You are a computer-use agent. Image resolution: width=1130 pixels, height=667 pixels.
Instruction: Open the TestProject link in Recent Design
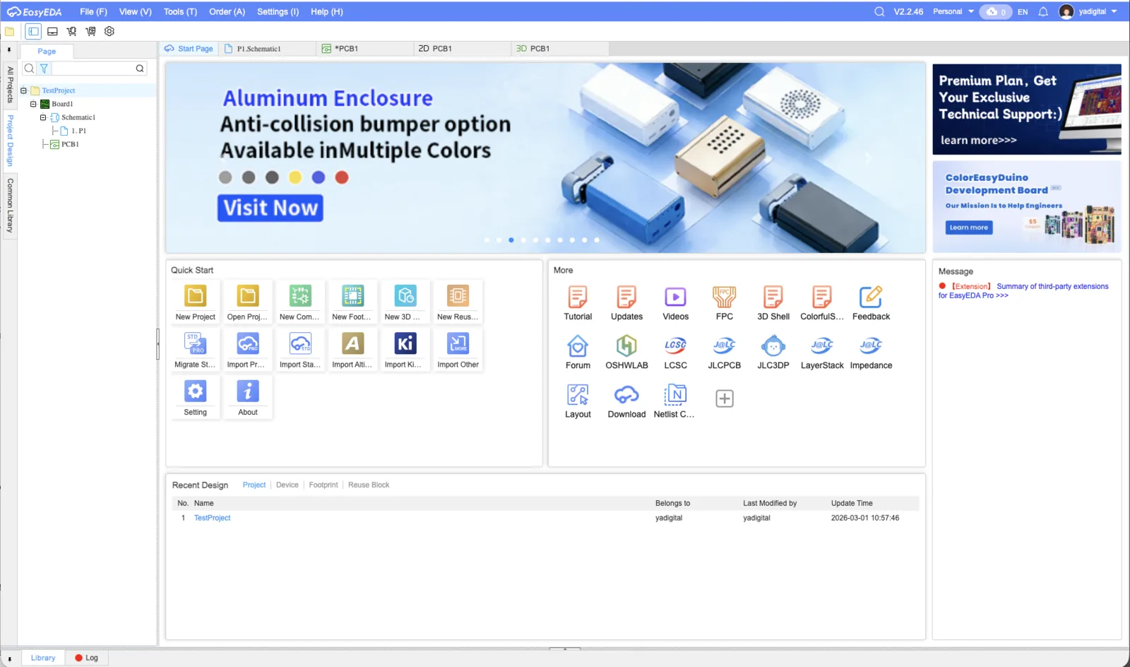click(212, 518)
